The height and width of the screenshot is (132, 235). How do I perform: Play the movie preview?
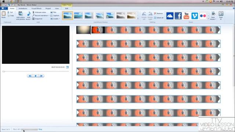(x=36, y=76)
